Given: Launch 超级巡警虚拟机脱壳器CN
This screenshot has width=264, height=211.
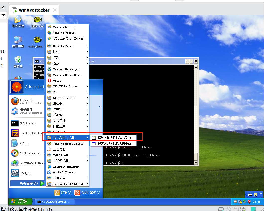Looking at the screenshot, I should click(x=113, y=138).
